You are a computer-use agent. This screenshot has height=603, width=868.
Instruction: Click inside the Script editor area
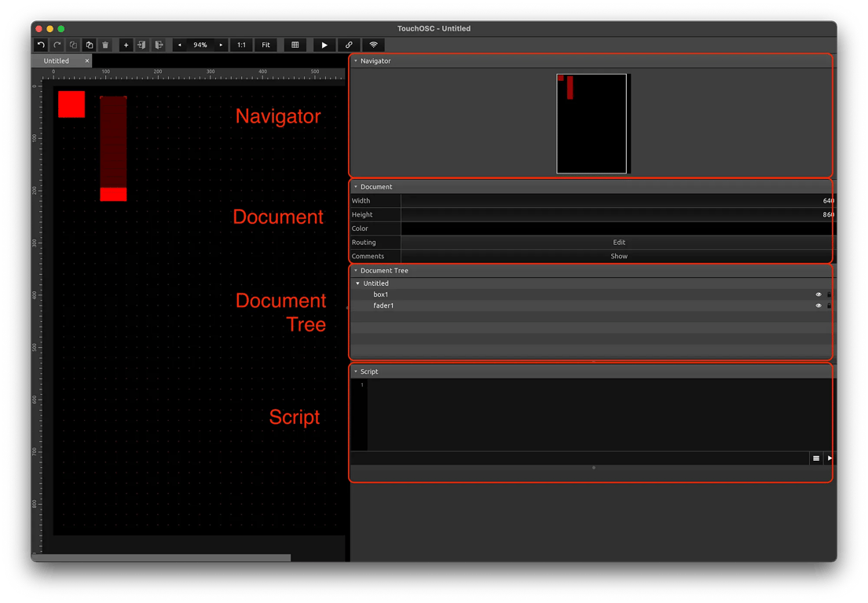tap(600, 415)
